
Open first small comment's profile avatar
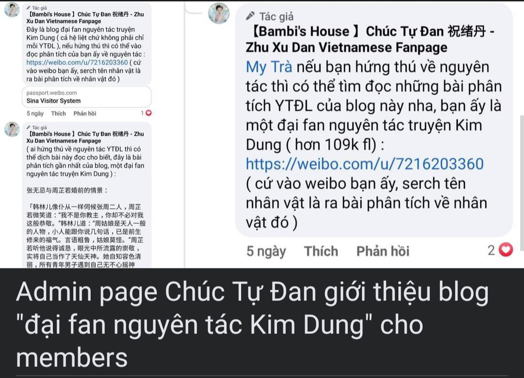pyautogui.click(x=12, y=9)
